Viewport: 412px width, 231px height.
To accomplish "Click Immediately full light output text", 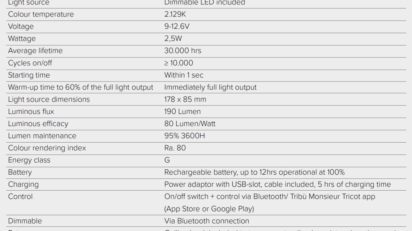I will click(x=210, y=87).
